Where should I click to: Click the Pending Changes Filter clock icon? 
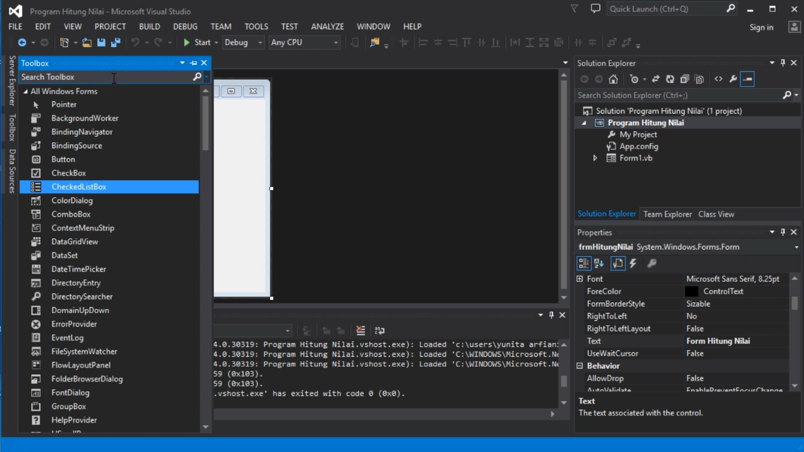[634, 79]
